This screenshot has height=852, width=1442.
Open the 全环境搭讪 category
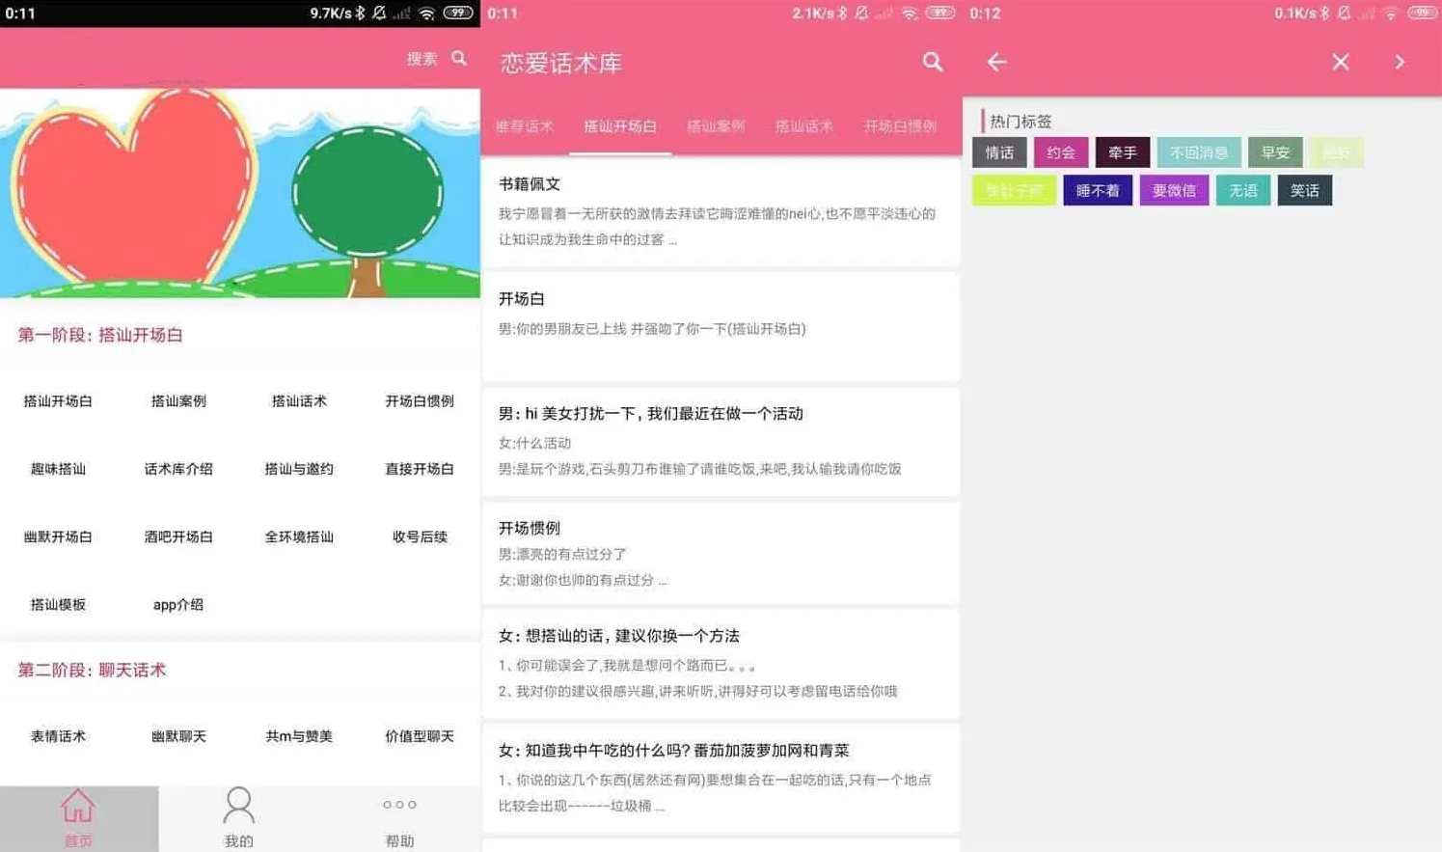pos(298,537)
